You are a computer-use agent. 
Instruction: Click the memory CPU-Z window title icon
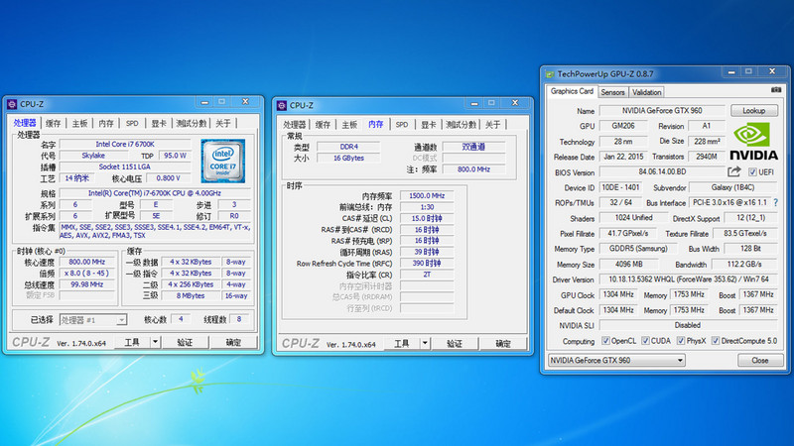282,106
